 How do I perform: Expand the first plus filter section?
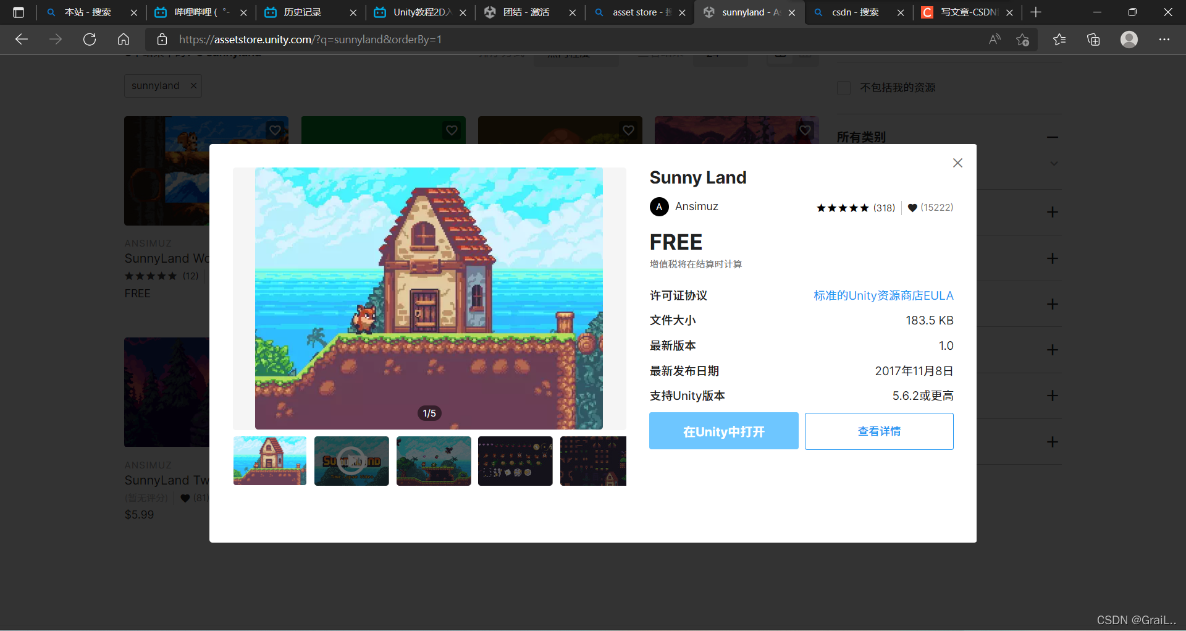[x=1053, y=212]
